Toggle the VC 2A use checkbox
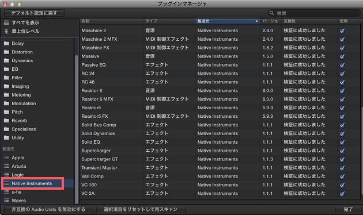Image resolution: width=363 pixels, height=215 pixels. click(x=342, y=194)
